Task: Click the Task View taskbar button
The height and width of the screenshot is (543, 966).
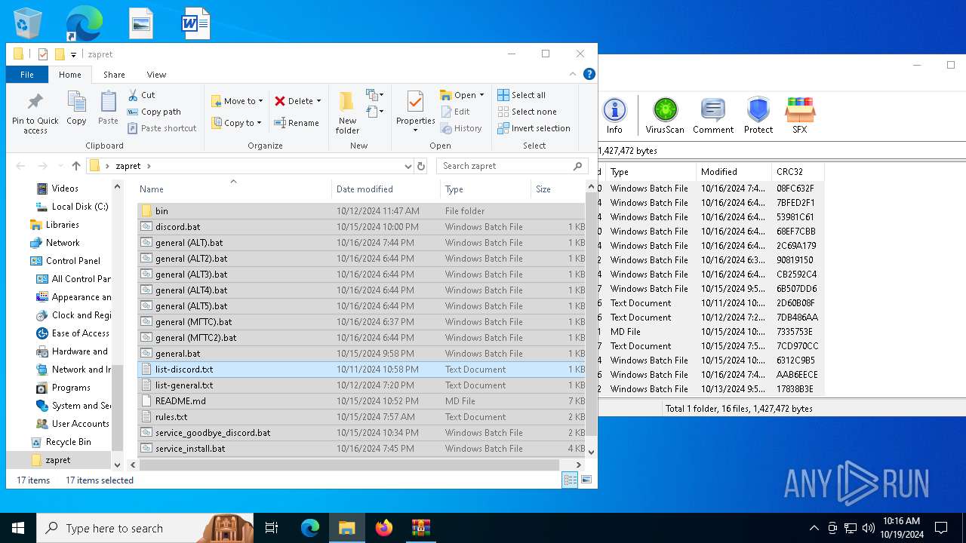Action: click(x=272, y=528)
